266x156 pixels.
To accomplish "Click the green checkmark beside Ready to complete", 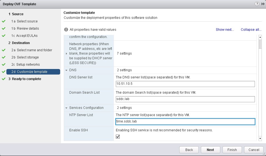I will (x=4, y=79).
